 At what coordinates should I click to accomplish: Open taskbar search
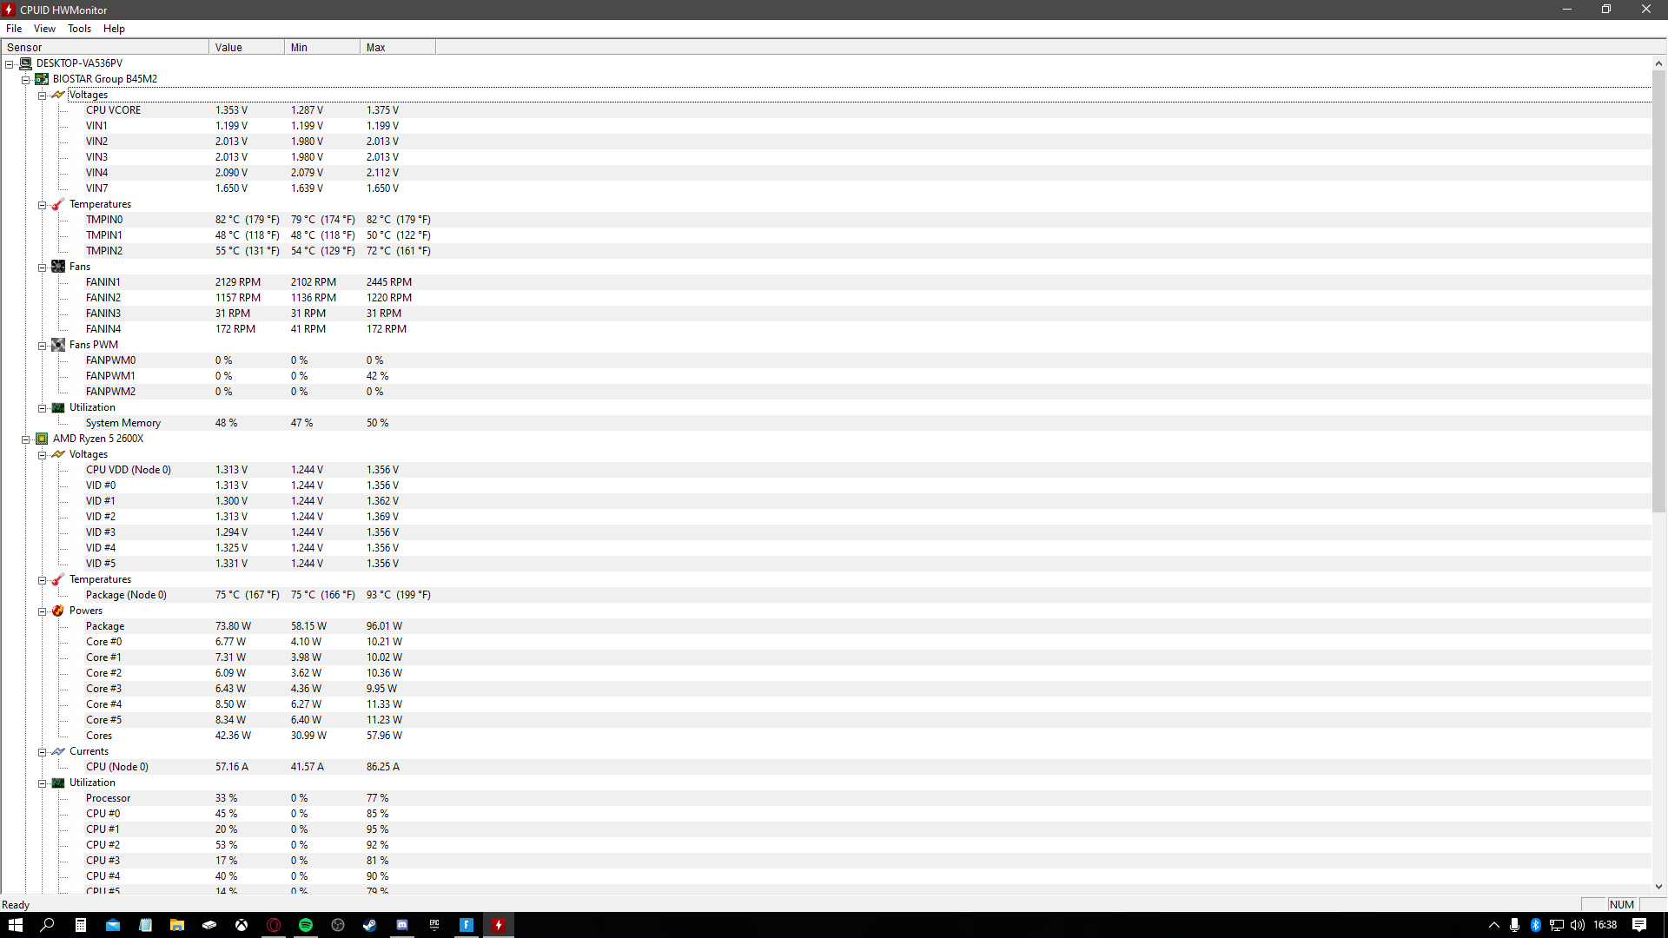(48, 925)
